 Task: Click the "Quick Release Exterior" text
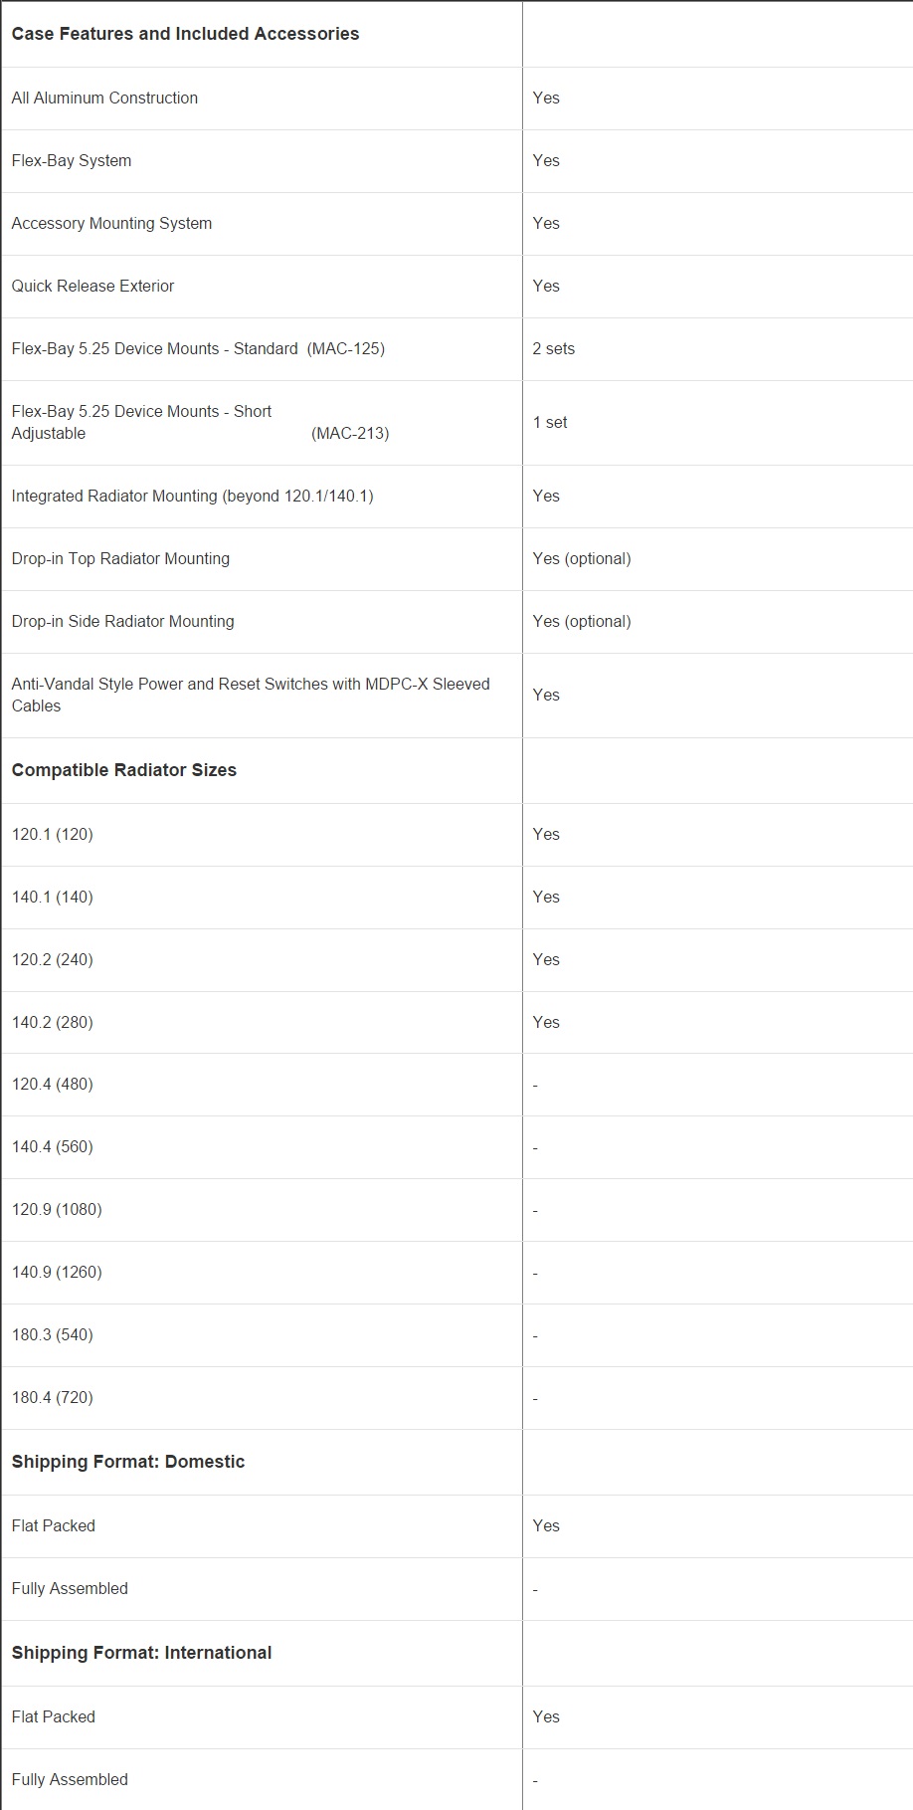coord(92,286)
